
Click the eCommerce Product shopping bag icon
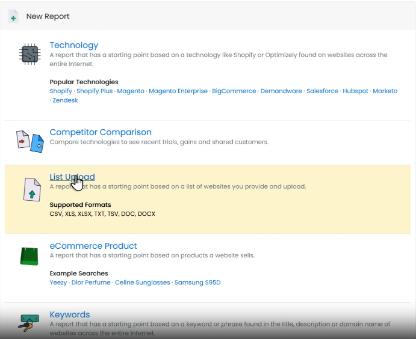tap(29, 254)
